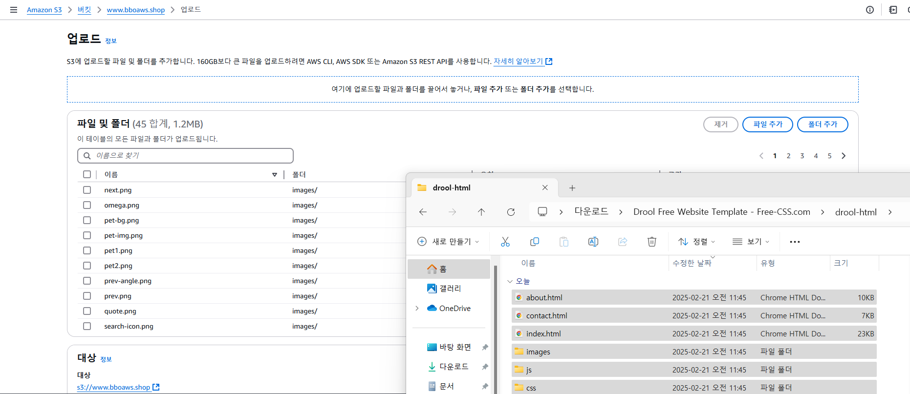This screenshot has width=910, height=394.
Task: Expand the OneDrive tree node chevron
Action: tap(417, 308)
